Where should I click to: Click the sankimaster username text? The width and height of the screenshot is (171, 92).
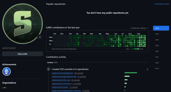coord(9,48)
